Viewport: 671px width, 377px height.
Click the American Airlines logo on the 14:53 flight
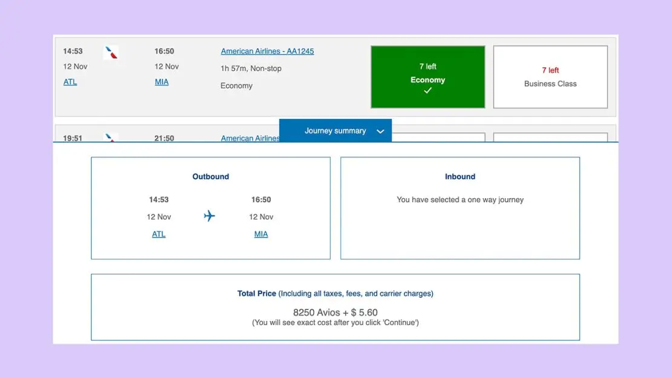(111, 53)
